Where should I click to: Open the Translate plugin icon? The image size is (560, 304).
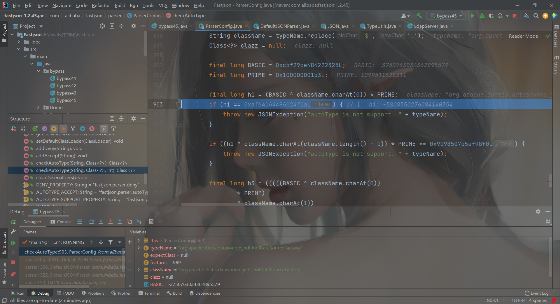(x=526, y=16)
